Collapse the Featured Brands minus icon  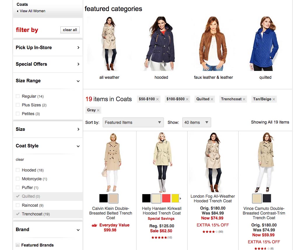click(x=17, y=245)
